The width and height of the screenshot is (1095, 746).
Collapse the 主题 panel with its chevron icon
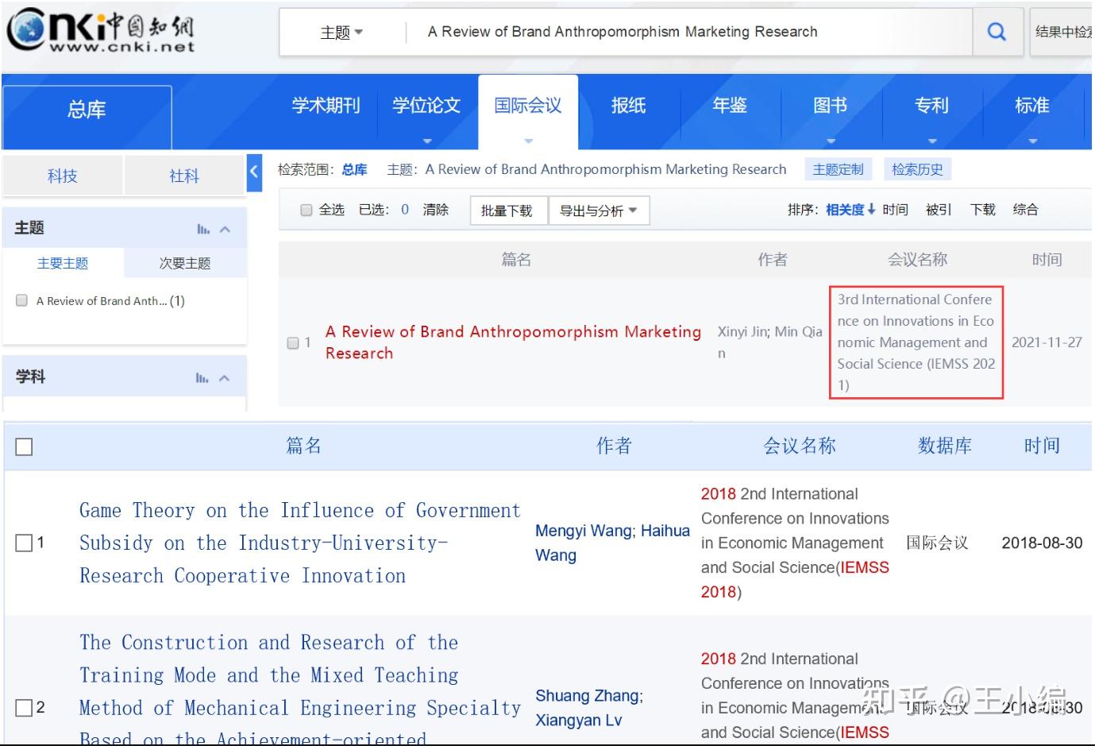(x=223, y=229)
